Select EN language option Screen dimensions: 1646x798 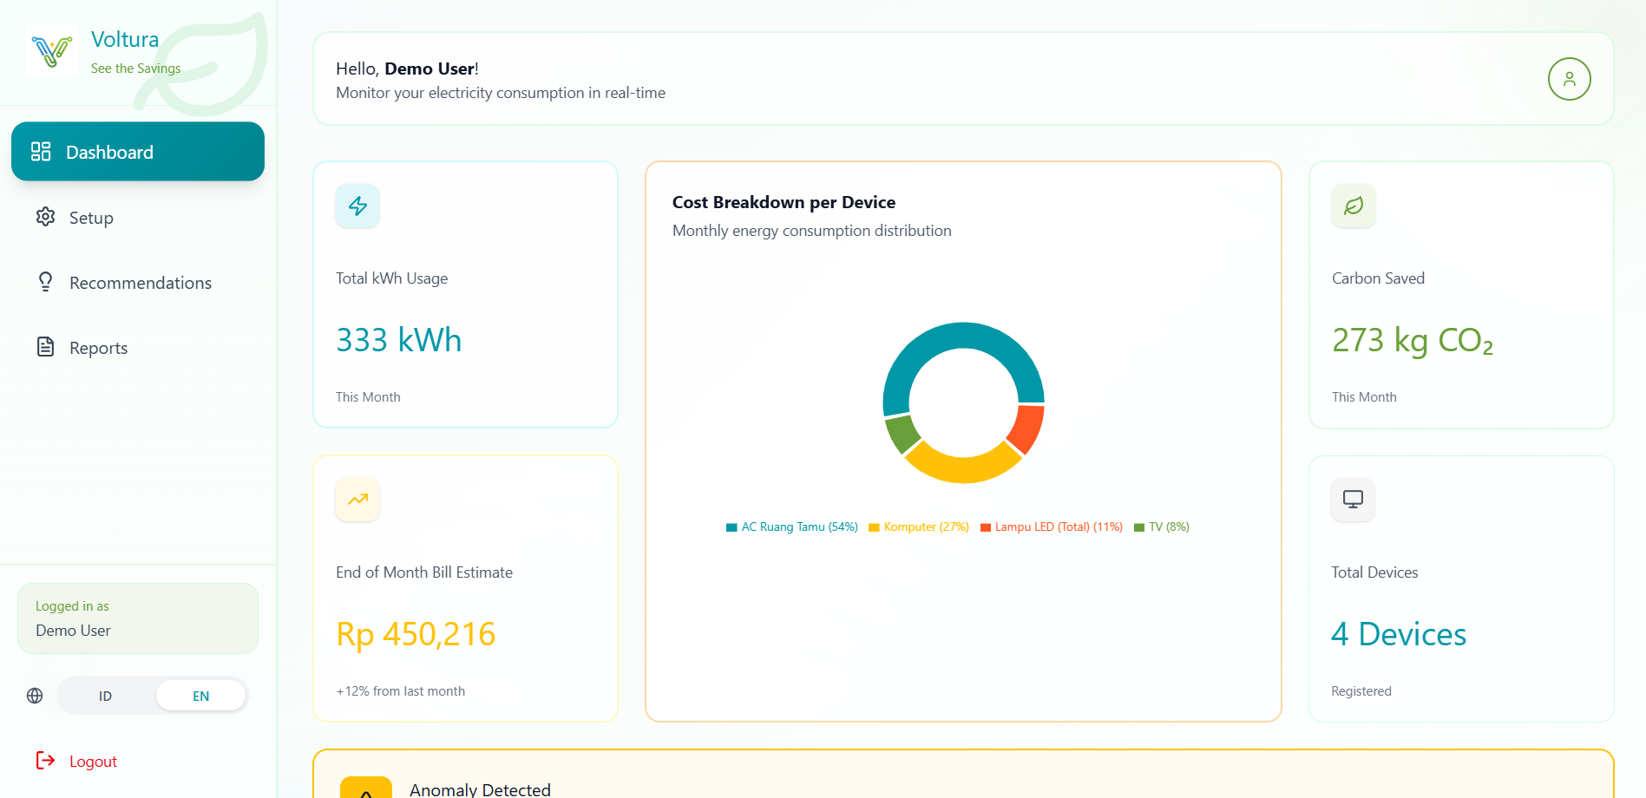pyautogui.click(x=200, y=696)
